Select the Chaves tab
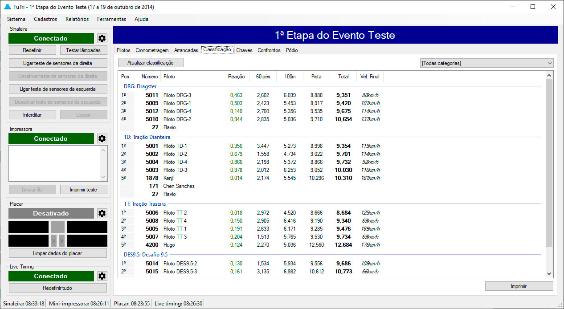Screen dimensions: 564x309 (x=244, y=50)
